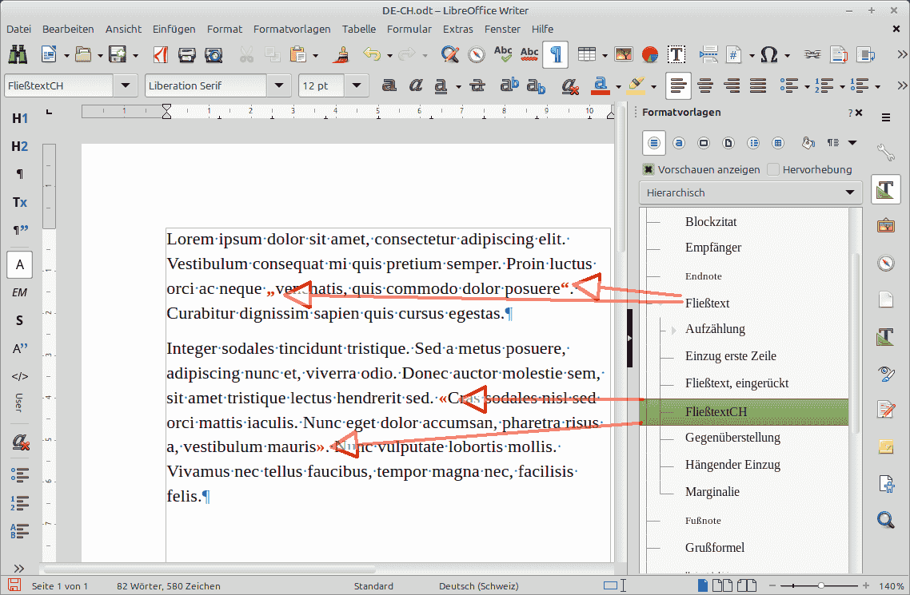Open Navigator compass icon in sidebar
Screen dimensions: 910x595
click(x=886, y=263)
